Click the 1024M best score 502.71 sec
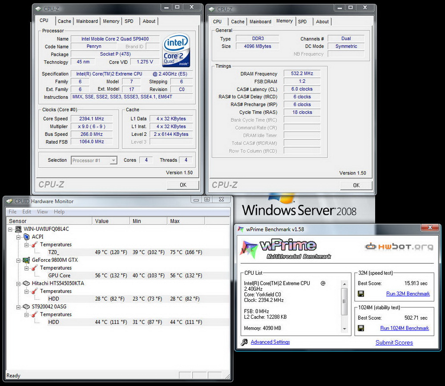 416,318
